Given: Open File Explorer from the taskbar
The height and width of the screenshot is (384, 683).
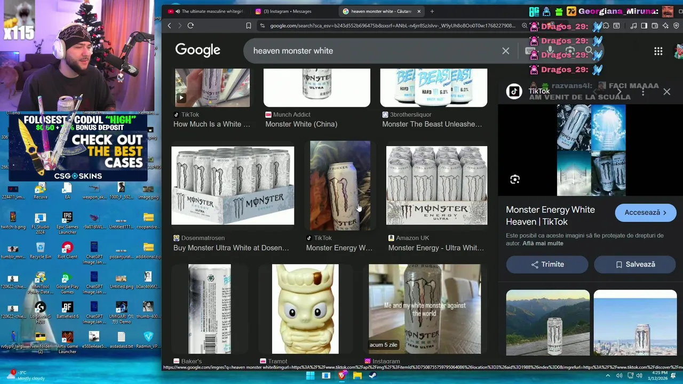Looking at the screenshot, I should tap(357, 375).
